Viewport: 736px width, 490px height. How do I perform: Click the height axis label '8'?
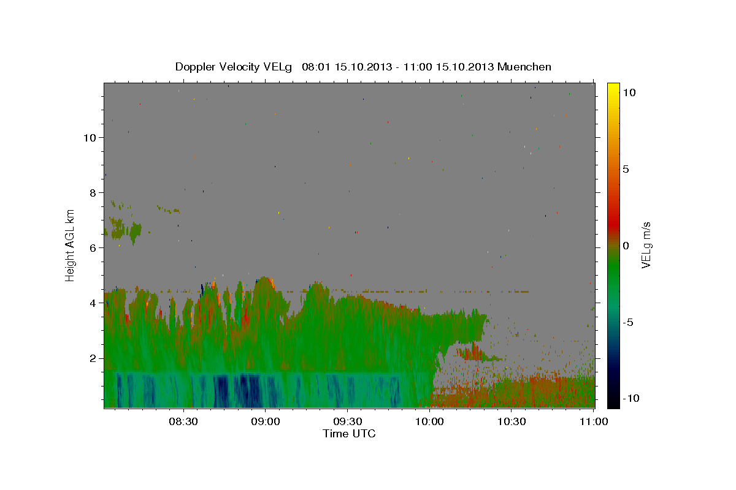[x=91, y=193]
